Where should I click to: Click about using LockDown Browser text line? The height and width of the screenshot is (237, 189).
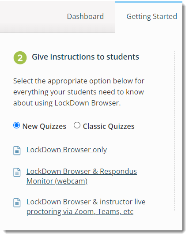(67, 103)
